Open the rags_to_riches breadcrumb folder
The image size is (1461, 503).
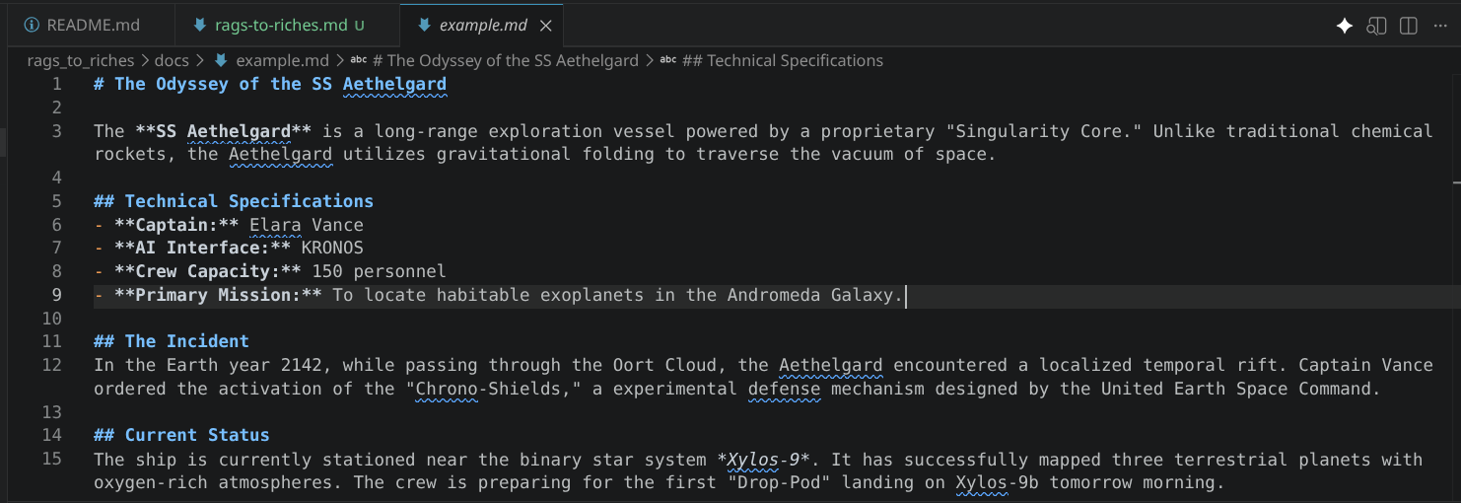pyautogui.click(x=81, y=60)
